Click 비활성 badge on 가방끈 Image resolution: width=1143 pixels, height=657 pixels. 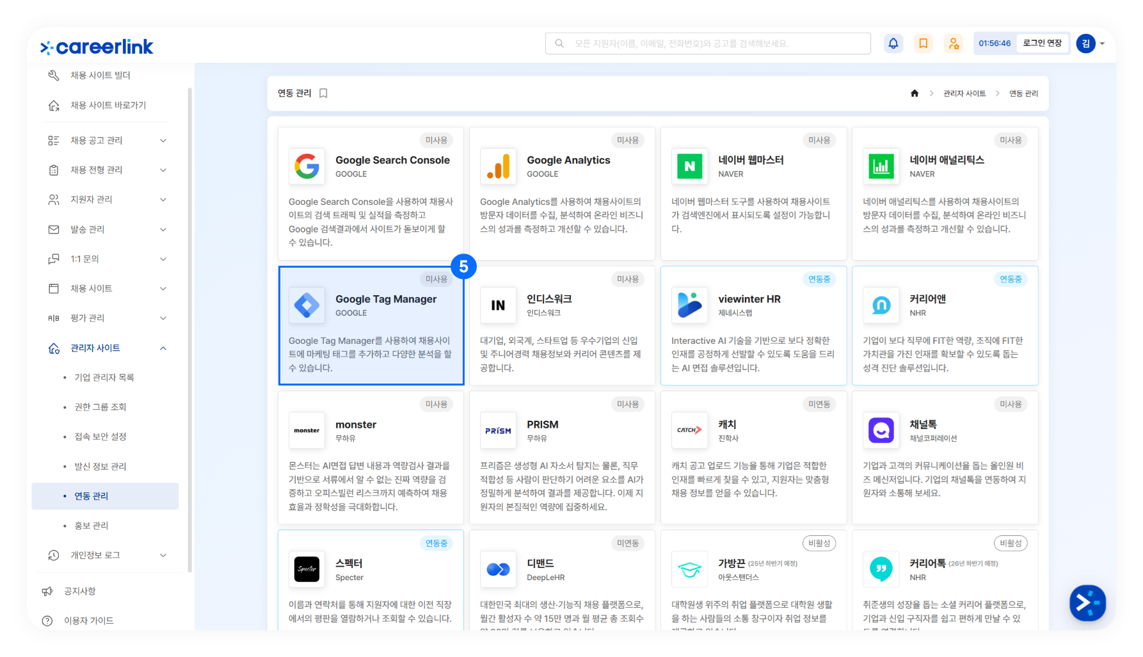click(819, 543)
